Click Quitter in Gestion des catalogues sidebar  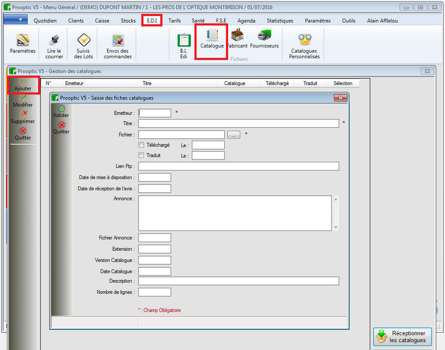click(23, 134)
